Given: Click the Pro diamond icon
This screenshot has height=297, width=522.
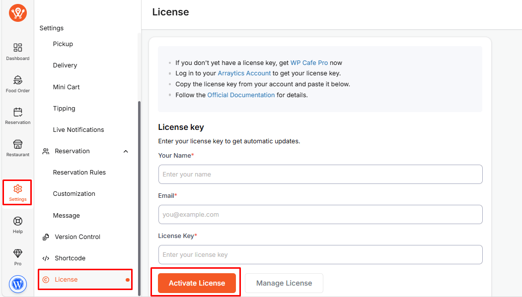Looking at the screenshot, I should pos(18,253).
